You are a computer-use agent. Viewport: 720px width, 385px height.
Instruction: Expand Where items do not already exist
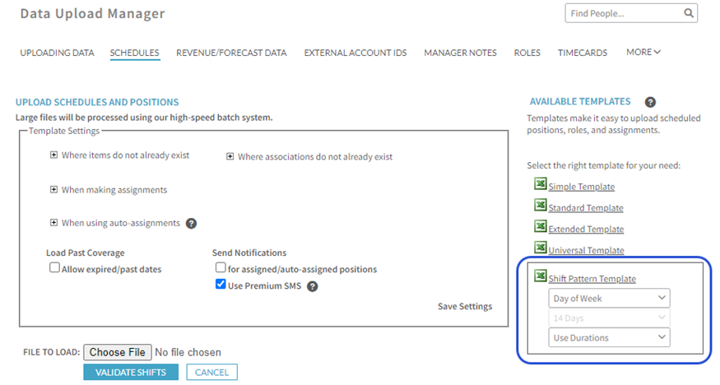coord(53,155)
